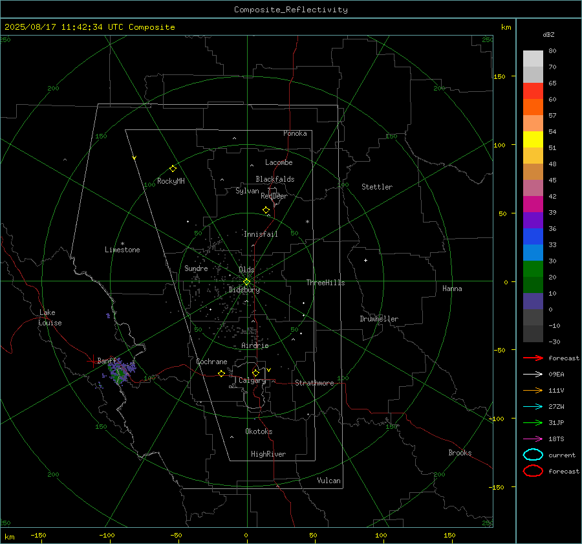582x544 pixels.
Task: Pick the green 20-30 dBZ color swatch
Action: pos(533,268)
